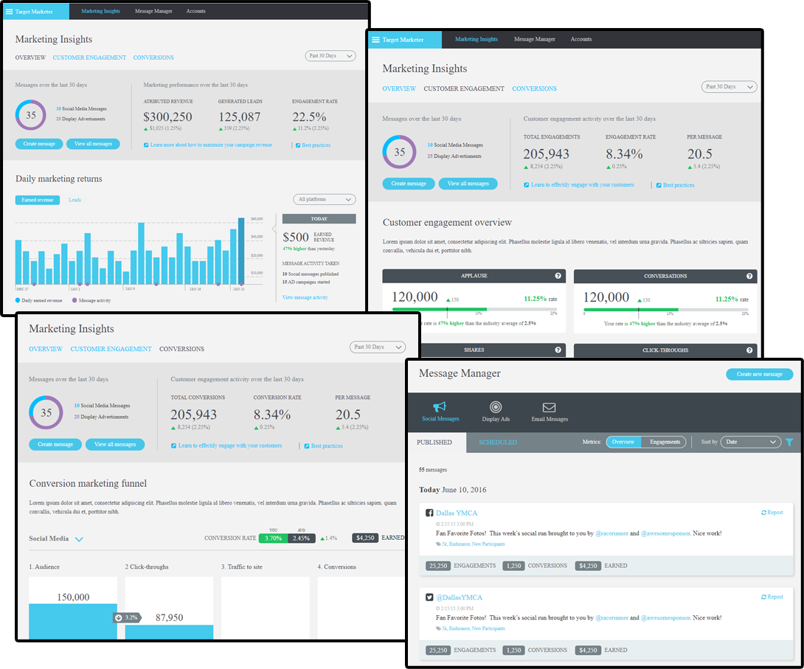Click Daily earned revenue legend dot
Viewport: 804px width, 669px height.
[x=18, y=300]
